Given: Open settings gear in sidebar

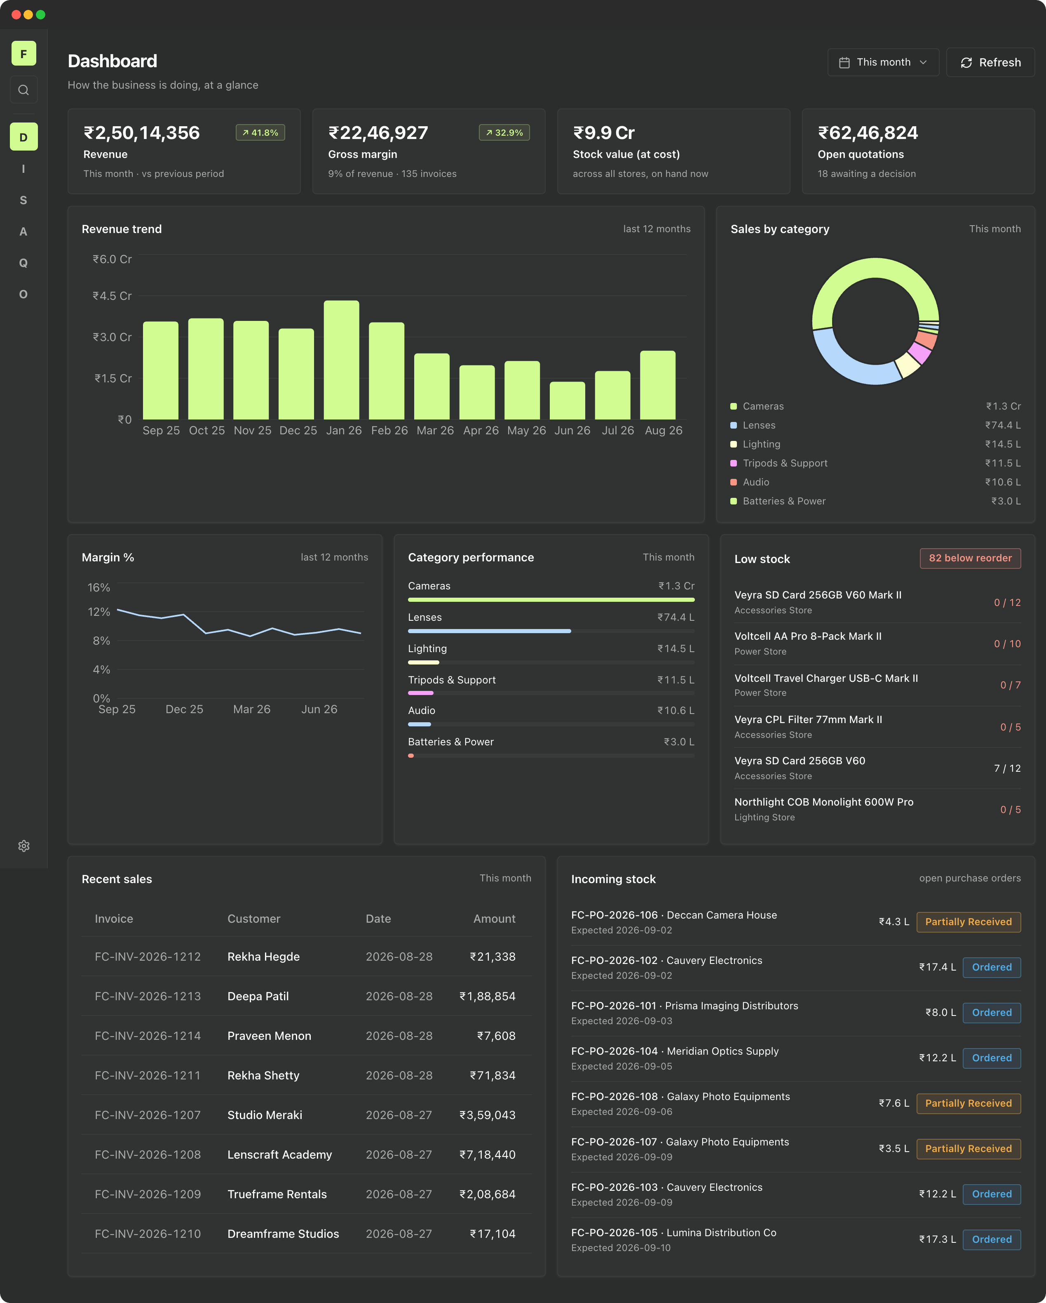Looking at the screenshot, I should pyautogui.click(x=23, y=846).
